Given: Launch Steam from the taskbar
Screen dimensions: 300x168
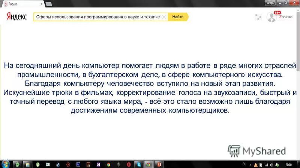Looking at the screenshot, I should (58, 165).
